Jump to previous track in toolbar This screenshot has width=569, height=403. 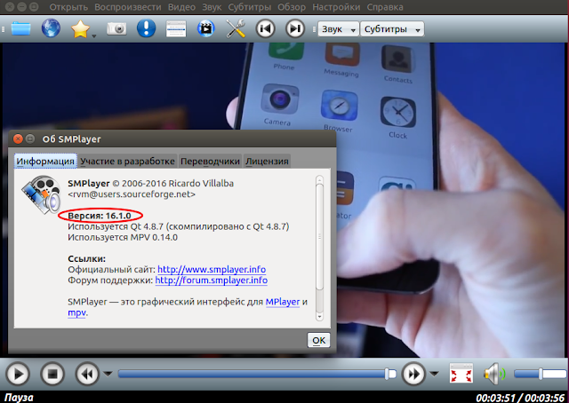coord(265,28)
